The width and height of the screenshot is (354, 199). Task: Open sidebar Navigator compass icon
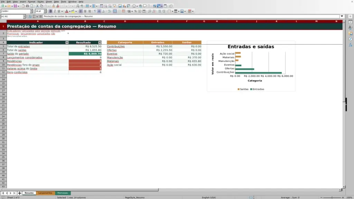(351, 39)
